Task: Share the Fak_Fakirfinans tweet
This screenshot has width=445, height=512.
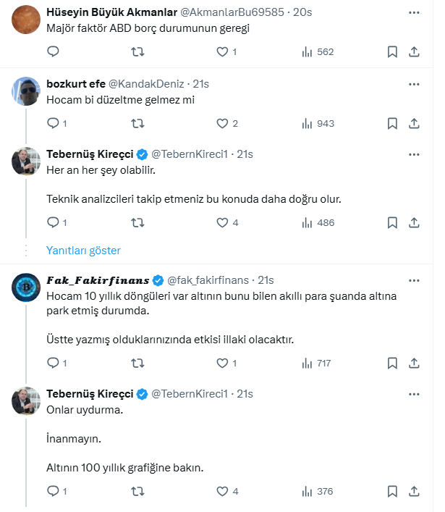Action: pos(414,363)
